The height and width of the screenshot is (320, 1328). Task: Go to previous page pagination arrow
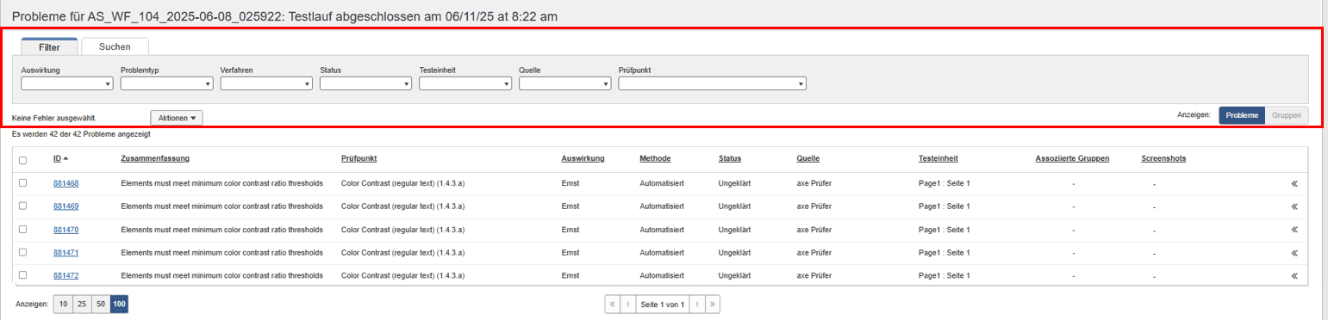tap(628, 305)
